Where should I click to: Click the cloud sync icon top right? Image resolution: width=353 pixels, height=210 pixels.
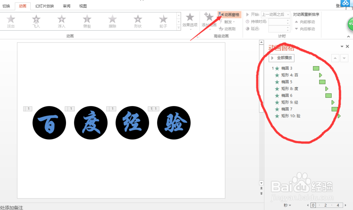[x=345, y=3]
